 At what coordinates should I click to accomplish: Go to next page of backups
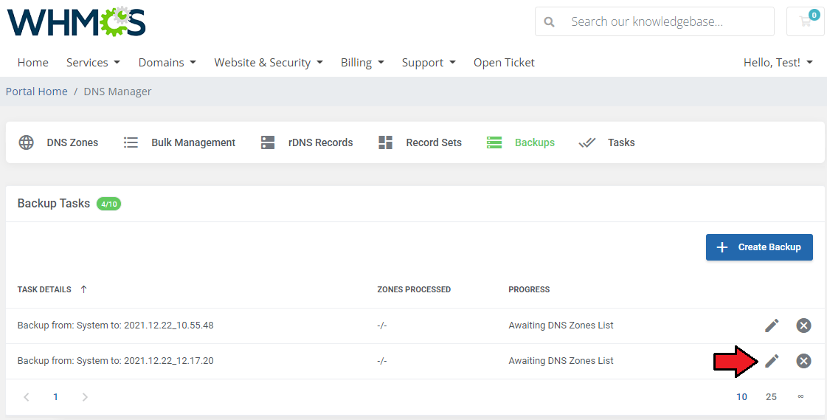(85, 397)
